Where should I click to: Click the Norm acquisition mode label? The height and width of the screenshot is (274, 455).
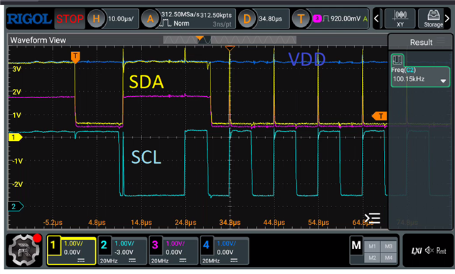click(x=182, y=23)
